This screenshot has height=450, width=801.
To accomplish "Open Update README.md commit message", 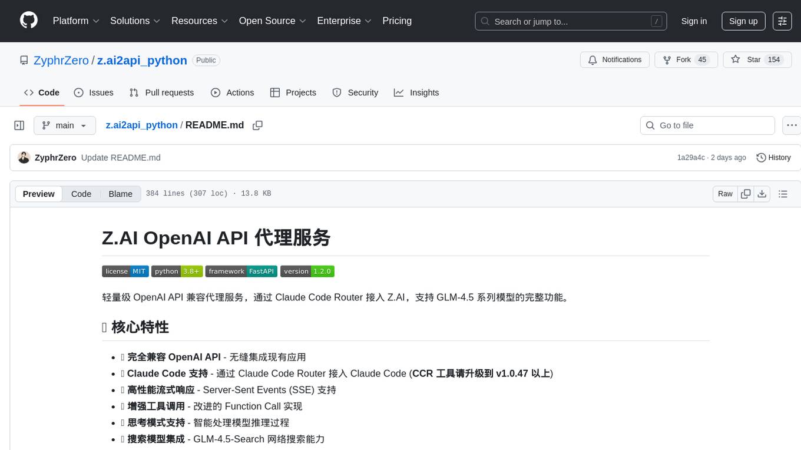I will 121,157.
